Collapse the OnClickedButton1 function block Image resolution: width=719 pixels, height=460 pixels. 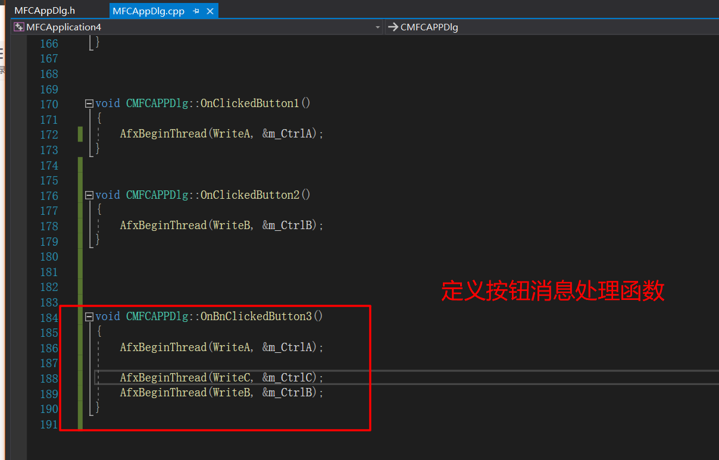click(x=89, y=104)
